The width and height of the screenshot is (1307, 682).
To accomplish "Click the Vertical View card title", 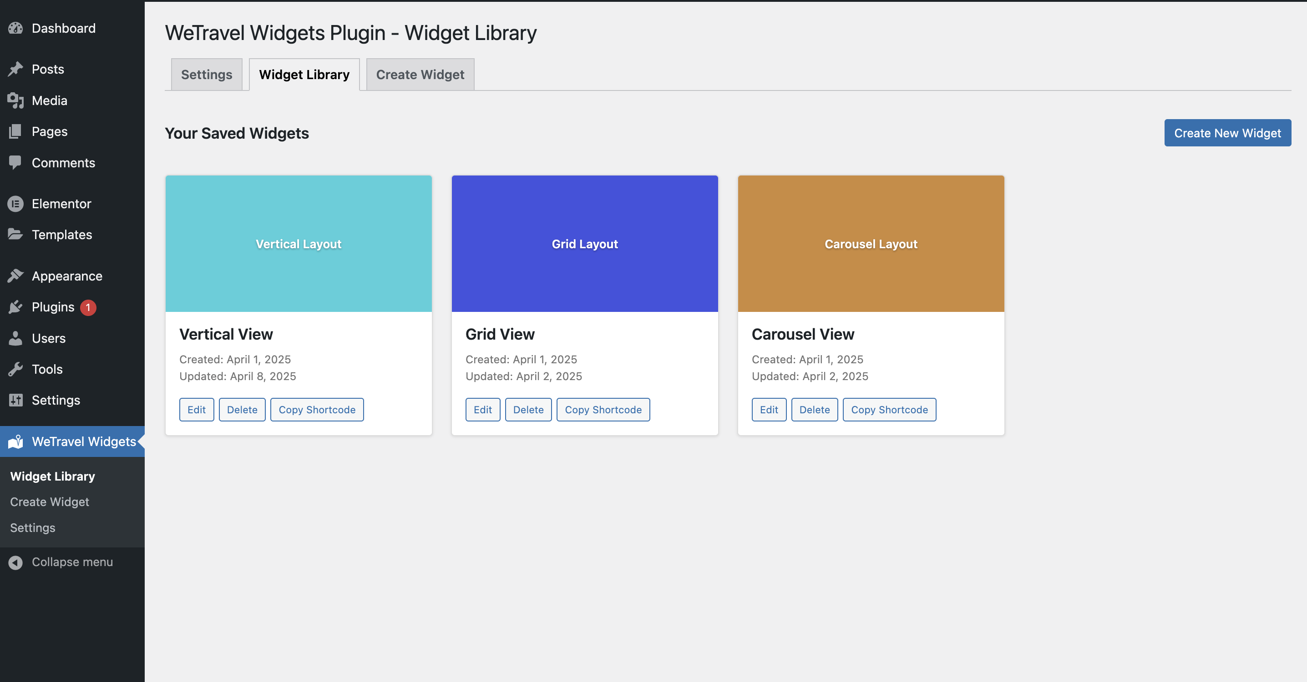I will [226, 334].
